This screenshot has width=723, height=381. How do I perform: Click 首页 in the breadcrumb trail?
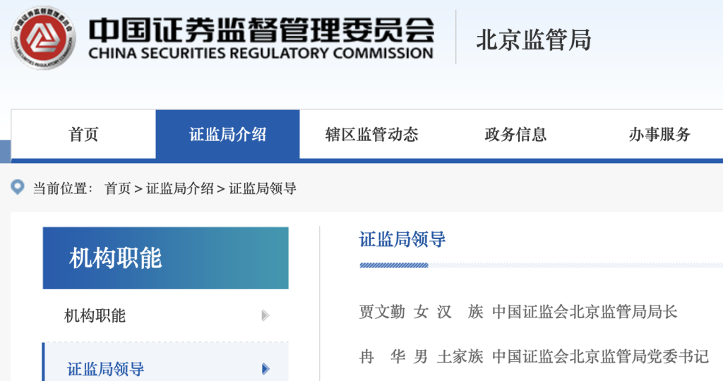pos(117,188)
